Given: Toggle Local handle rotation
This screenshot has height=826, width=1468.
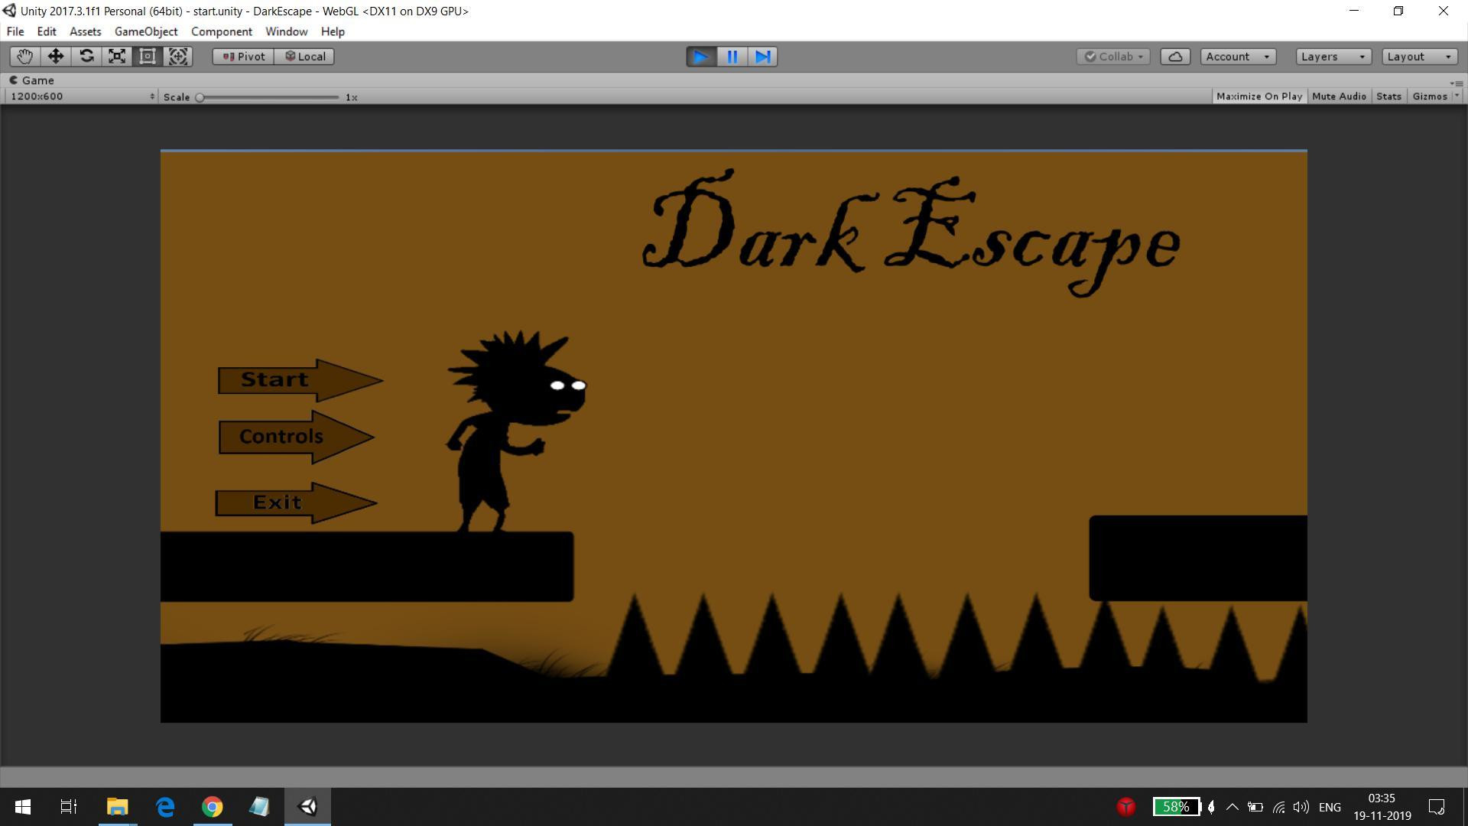Looking at the screenshot, I should pyautogui.click(x=304, y=57).
